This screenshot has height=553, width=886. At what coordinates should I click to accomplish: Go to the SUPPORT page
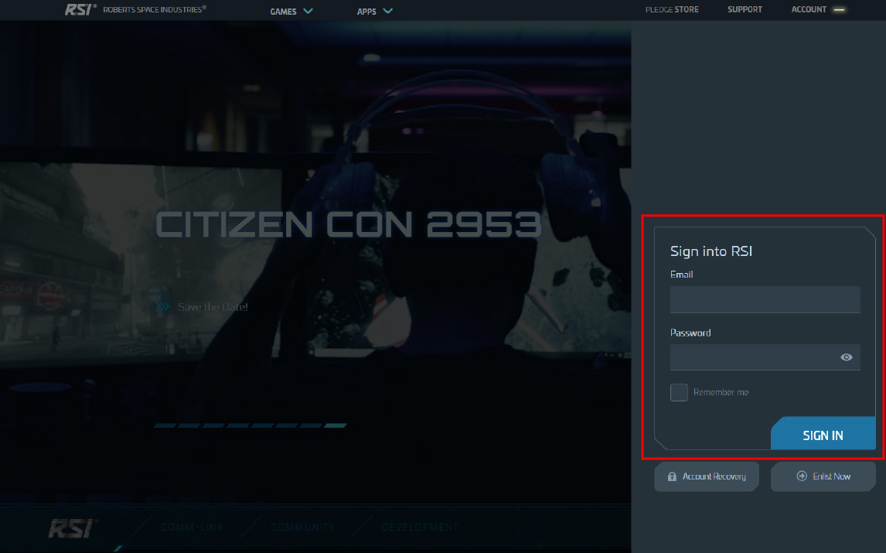tap(745, 10)
